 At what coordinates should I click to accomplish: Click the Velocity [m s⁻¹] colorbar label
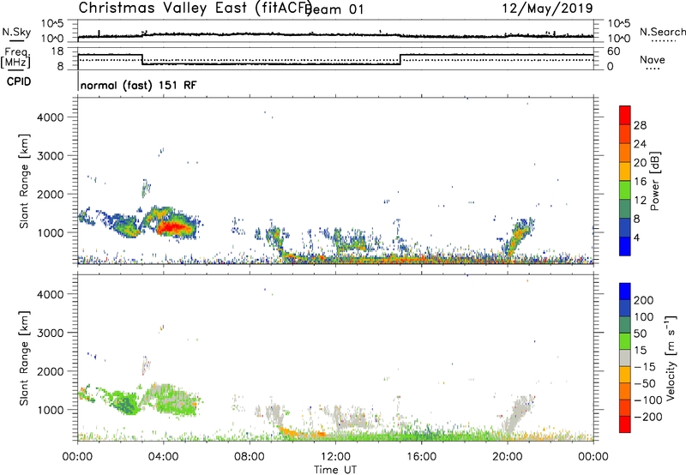tap(671, 358)
